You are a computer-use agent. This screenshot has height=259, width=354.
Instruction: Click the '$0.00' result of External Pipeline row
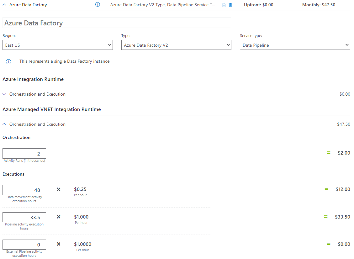click(344, 244)
